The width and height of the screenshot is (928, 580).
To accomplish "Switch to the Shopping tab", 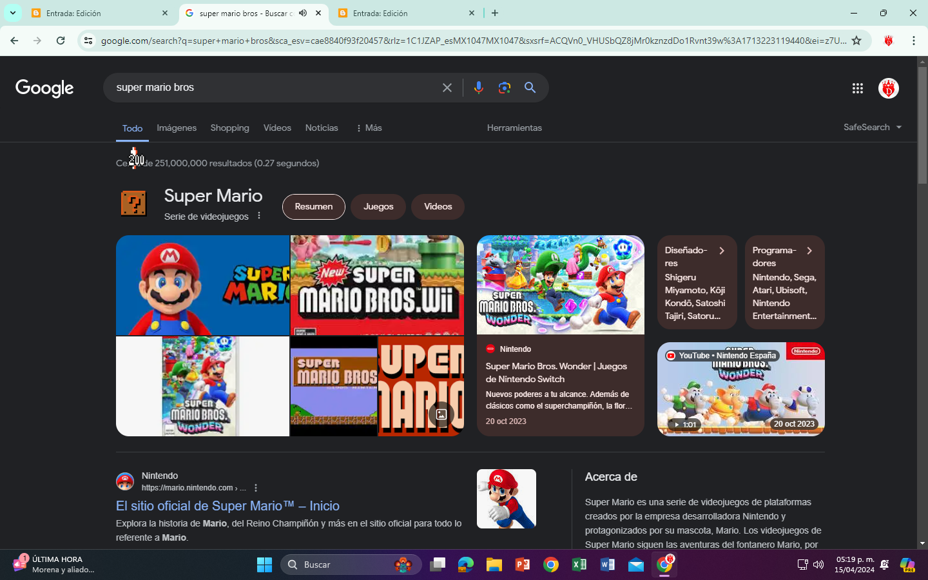I will 229,128.
